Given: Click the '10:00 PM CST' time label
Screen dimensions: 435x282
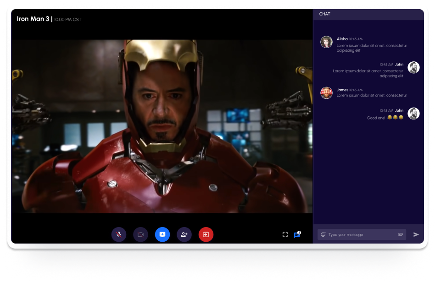Looking at the screenshot, I should click(68, 19).
